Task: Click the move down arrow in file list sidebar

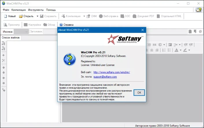Action: (x=3, y=72)
